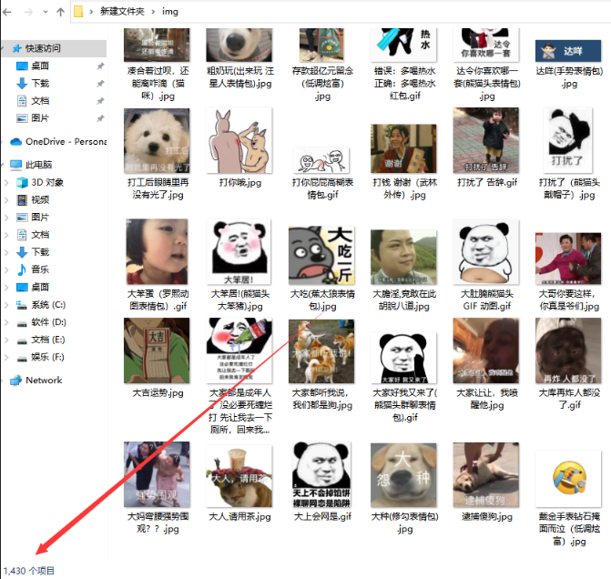This screenshot has height=579, width=611.
Task: Click the pin icon next to pinned 文档
Action: pos(100,101)
